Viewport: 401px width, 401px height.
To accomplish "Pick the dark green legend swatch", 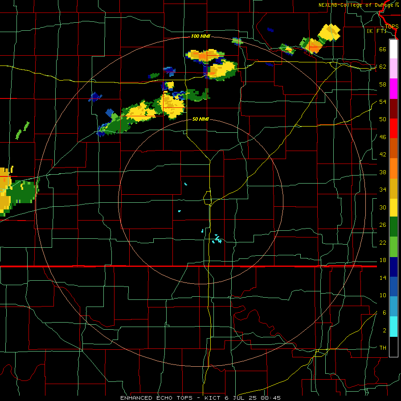I will tap(393, 227).
